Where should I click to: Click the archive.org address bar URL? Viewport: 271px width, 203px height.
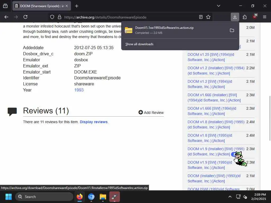pos(105,17)
